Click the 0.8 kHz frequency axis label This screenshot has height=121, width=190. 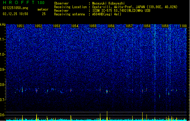pyautogui.click(x=2, y=85)
